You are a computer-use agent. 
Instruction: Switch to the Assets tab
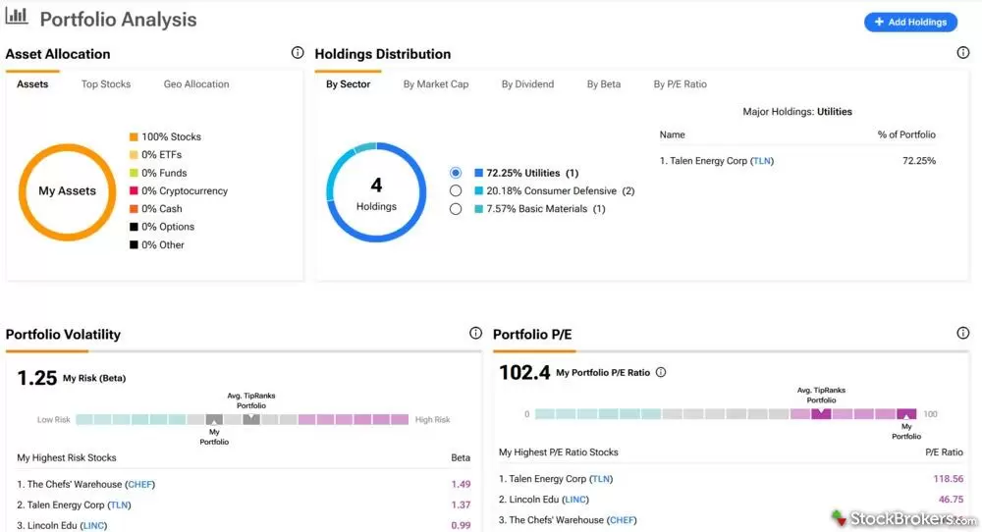[x=32, y=83]
